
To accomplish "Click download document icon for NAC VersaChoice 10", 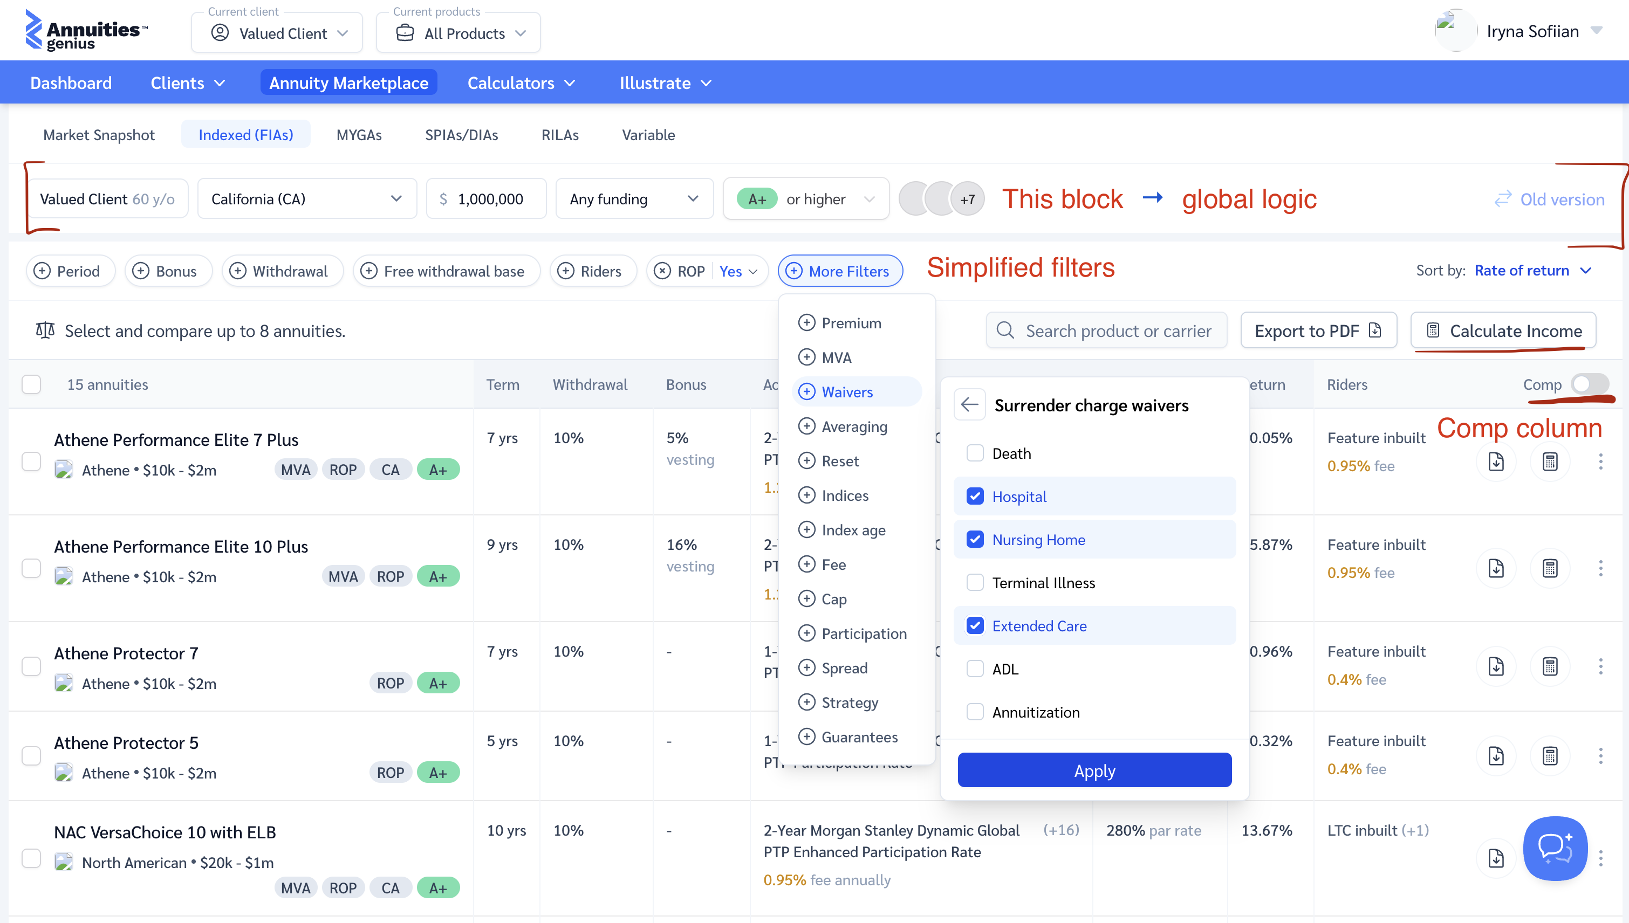I will (1496, 858).
